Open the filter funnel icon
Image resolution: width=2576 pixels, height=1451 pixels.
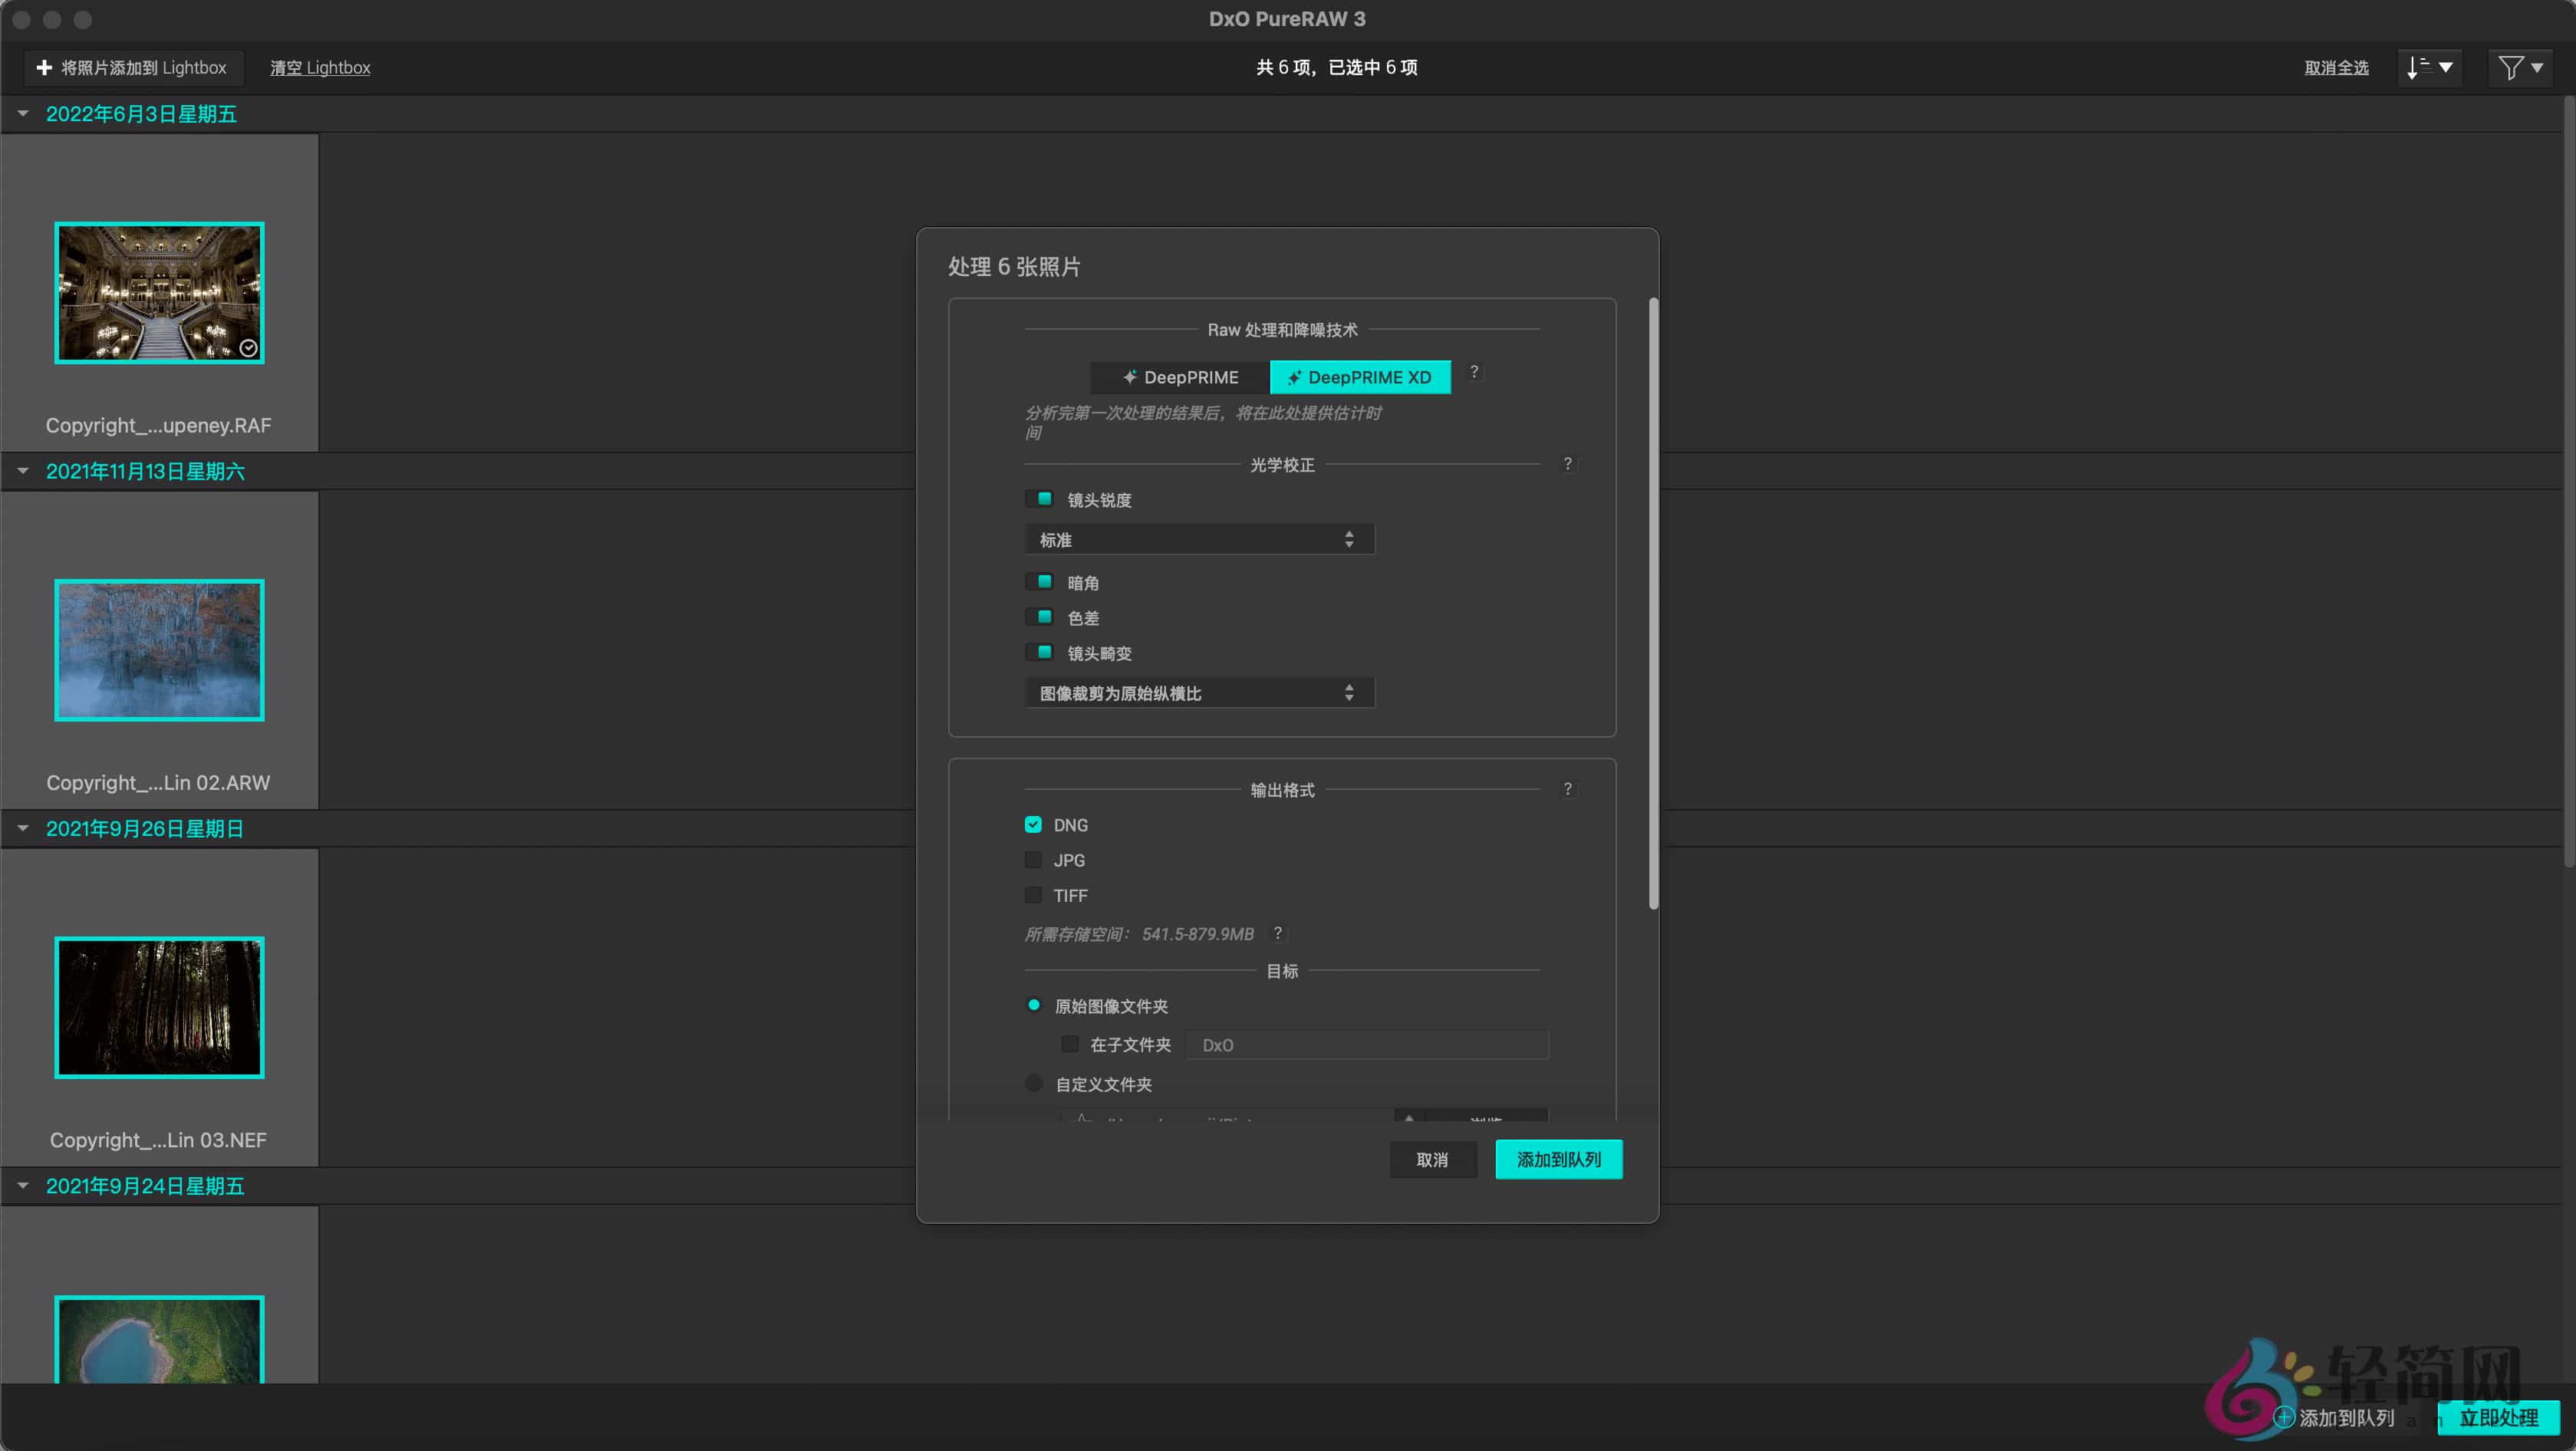pos(2519,67)
